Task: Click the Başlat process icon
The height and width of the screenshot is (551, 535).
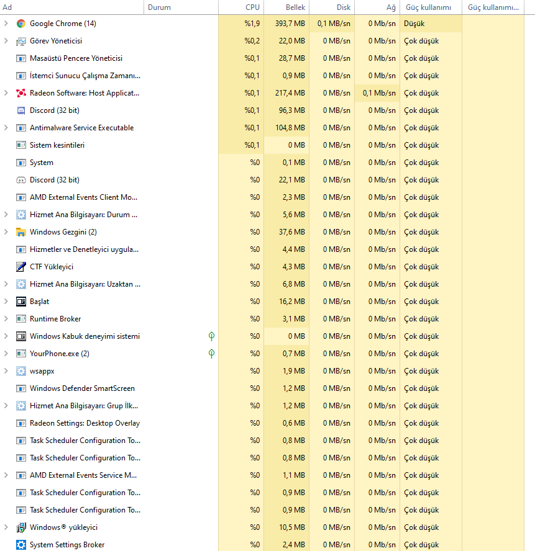Action: pyautogui.click(x=21, y=302)
